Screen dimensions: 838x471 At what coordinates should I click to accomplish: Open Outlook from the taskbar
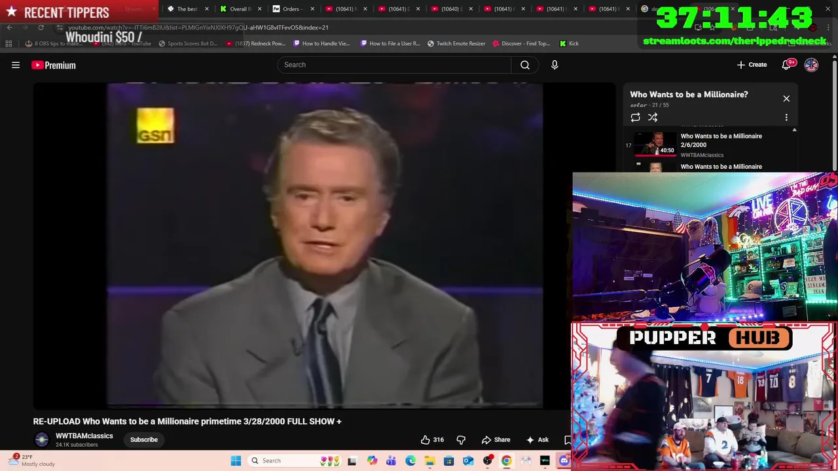point(468,461)
